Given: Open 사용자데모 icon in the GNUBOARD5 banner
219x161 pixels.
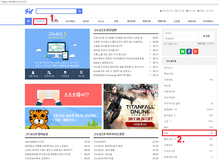Looking at the screenshot, I should click(33, 74).
